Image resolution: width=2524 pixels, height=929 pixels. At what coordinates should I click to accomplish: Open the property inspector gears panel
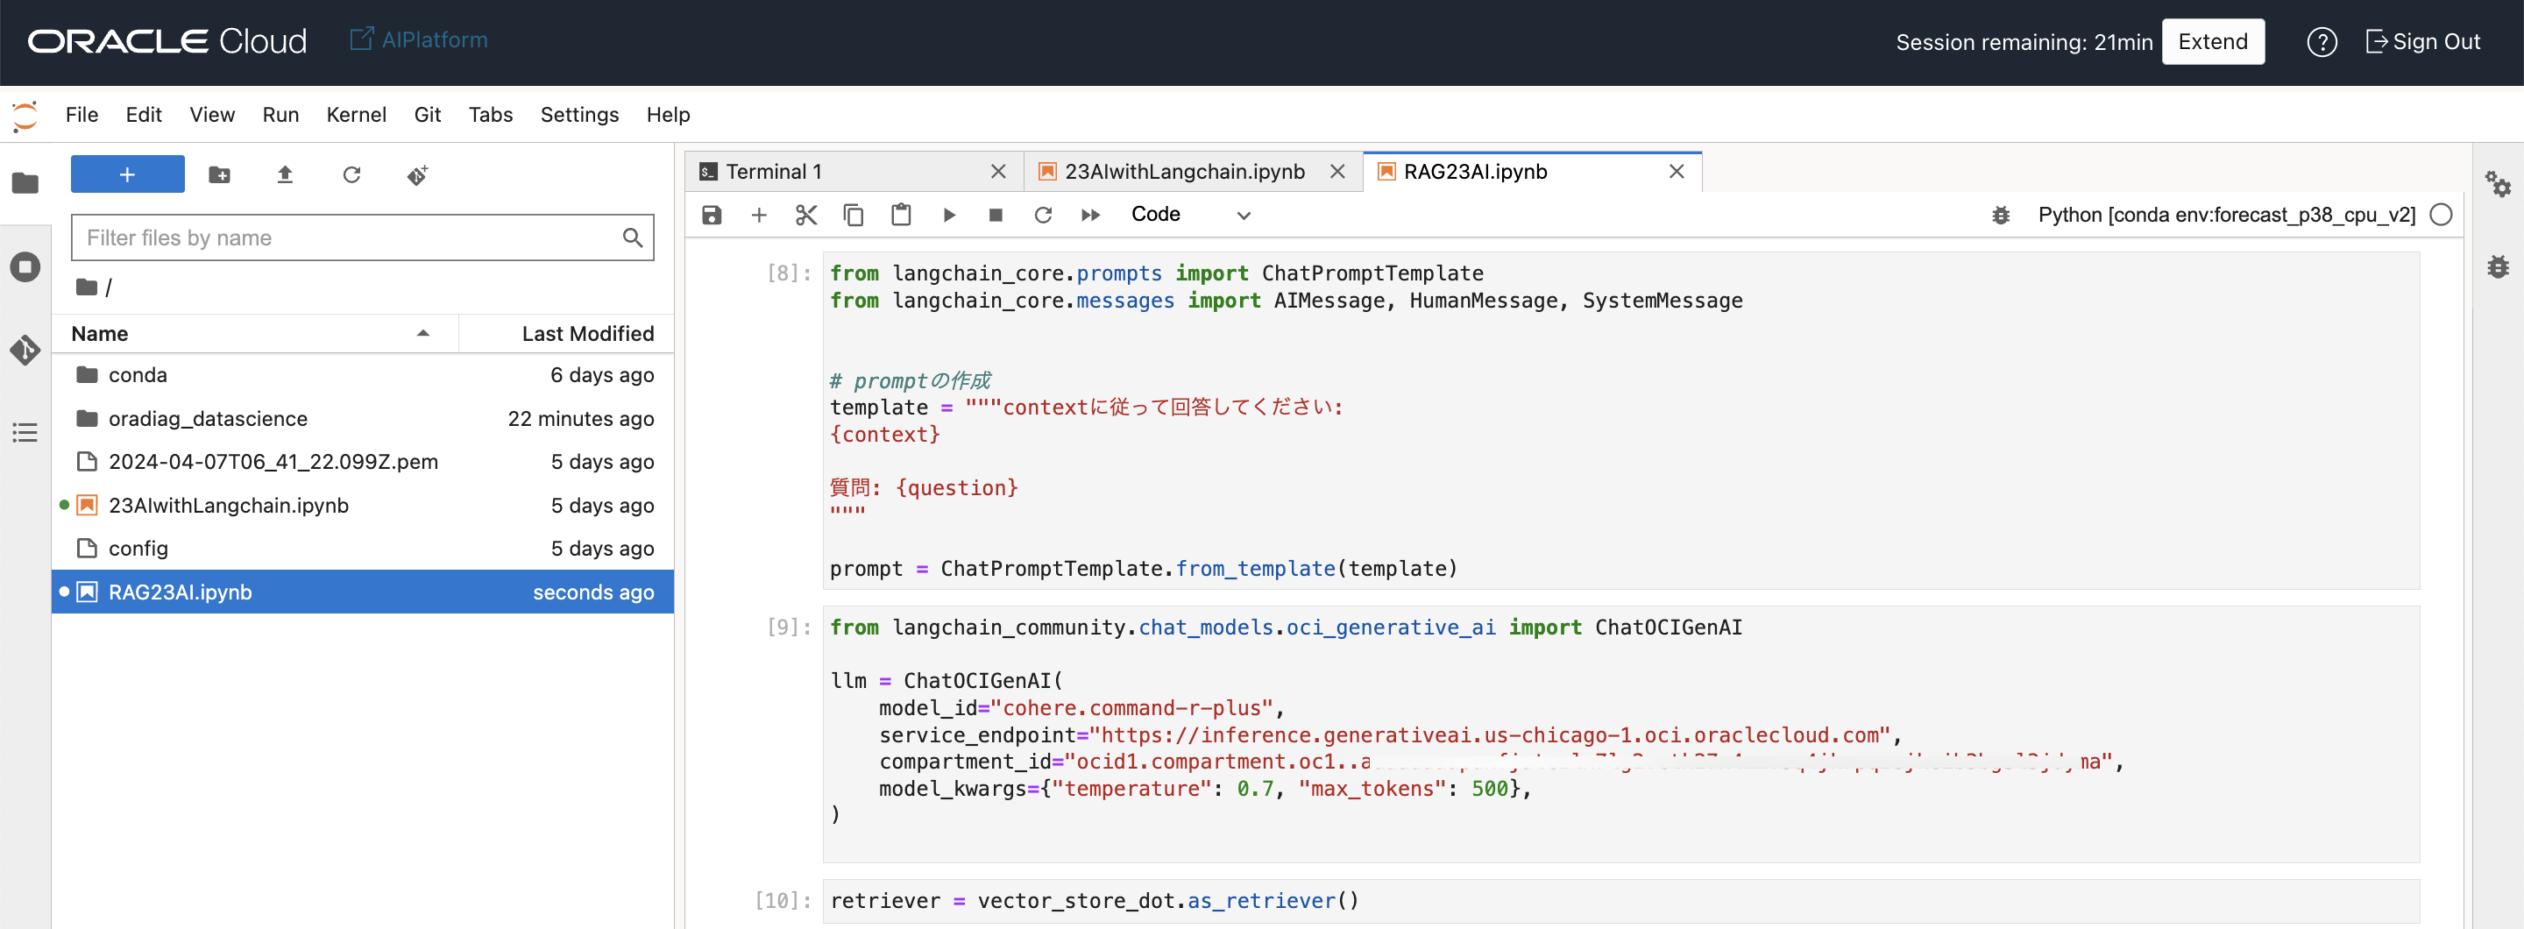pos(2498,183)
